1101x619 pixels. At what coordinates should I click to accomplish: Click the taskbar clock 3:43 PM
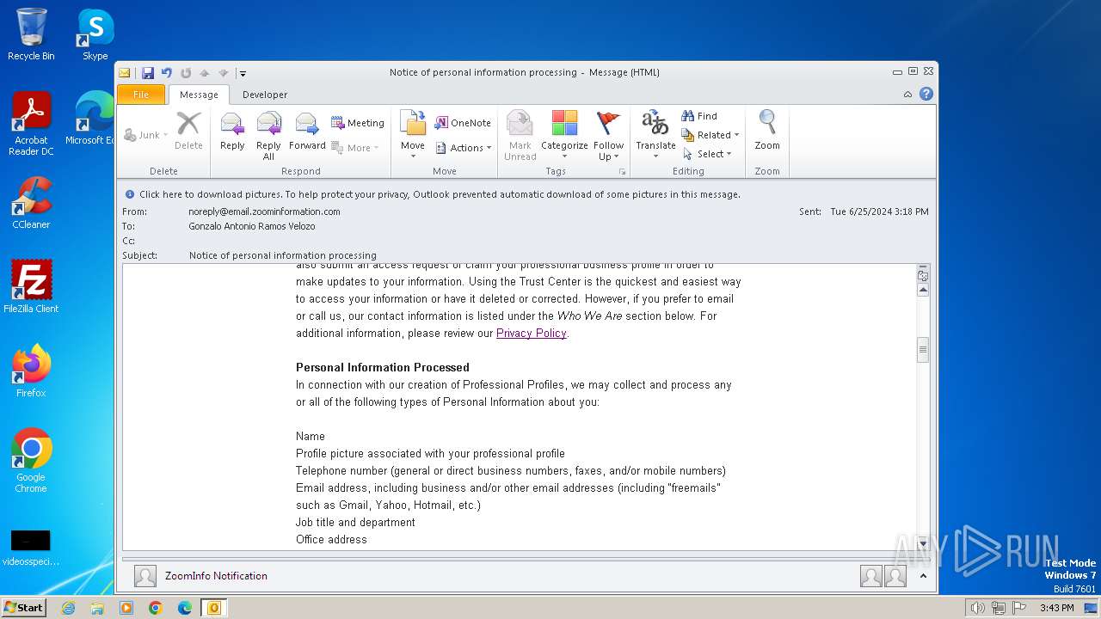[x=1056, y=608]
